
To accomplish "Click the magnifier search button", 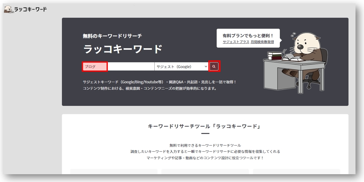I will (214, 66).
